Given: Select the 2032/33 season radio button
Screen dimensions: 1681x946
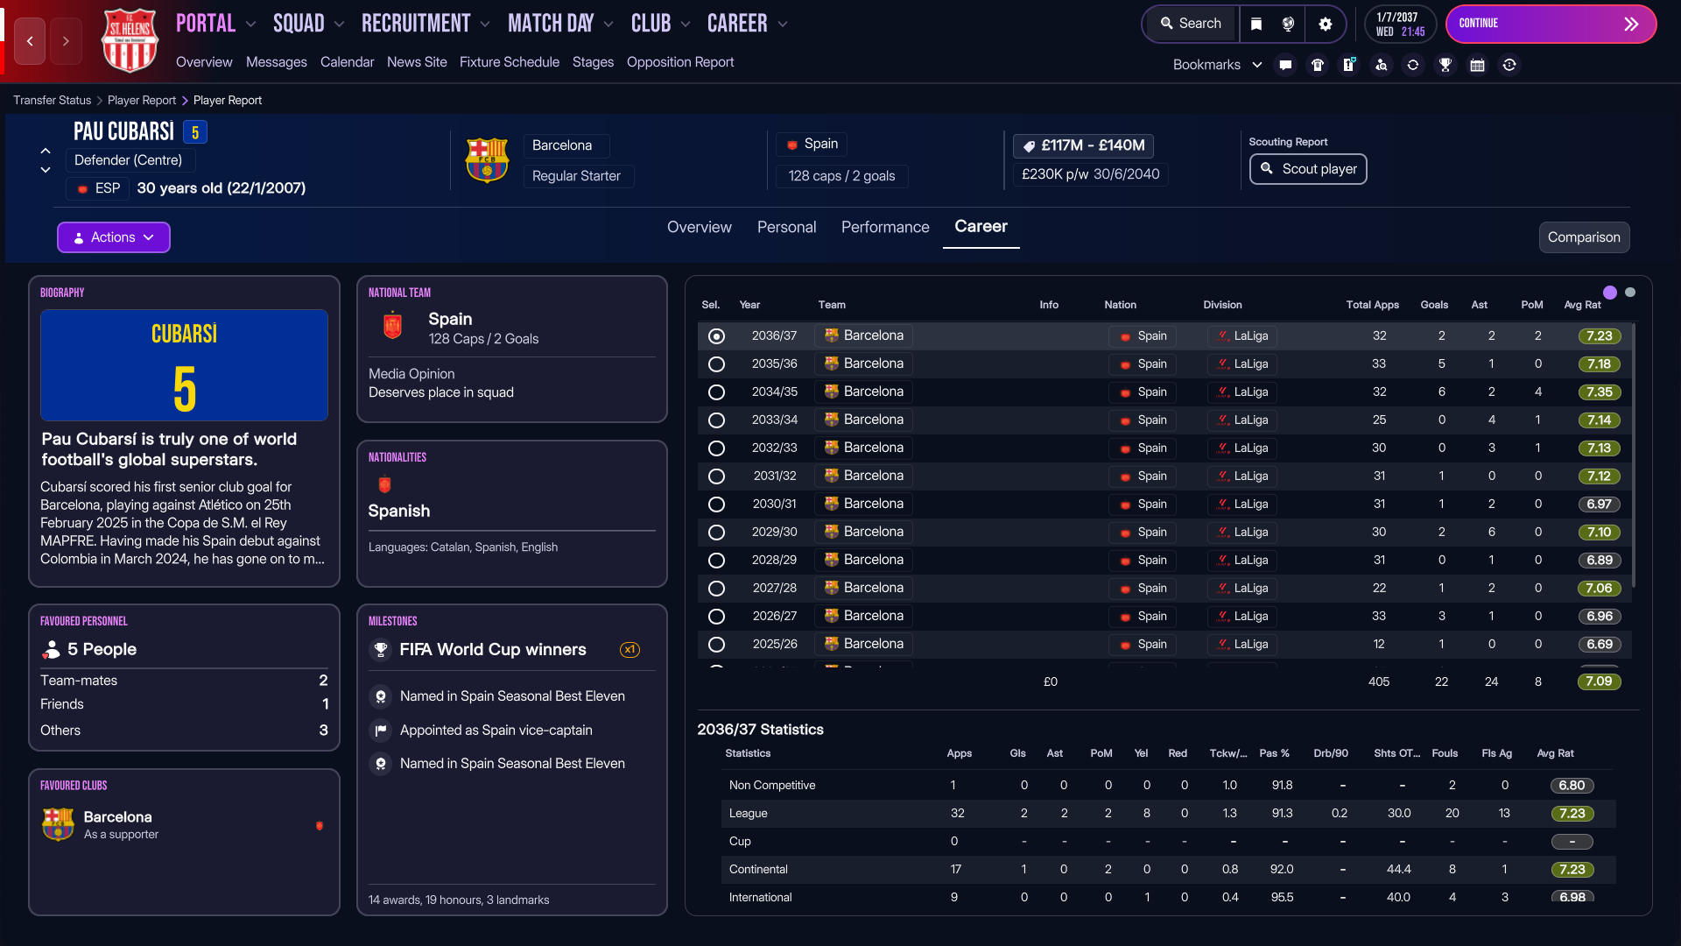Looking at the screenshot, I should (716, 448).
